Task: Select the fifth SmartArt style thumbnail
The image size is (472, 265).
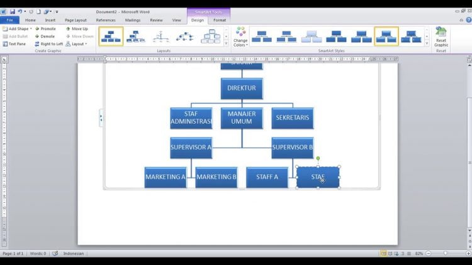Action: tap(361, 36)
